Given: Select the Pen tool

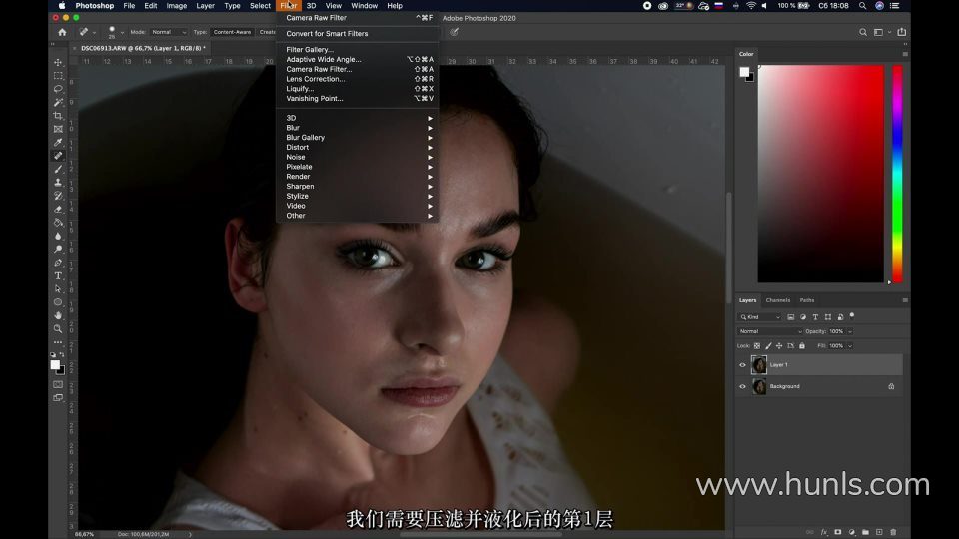Looking at the screenshot, I should pyautogui.click(x=58, y=263).
